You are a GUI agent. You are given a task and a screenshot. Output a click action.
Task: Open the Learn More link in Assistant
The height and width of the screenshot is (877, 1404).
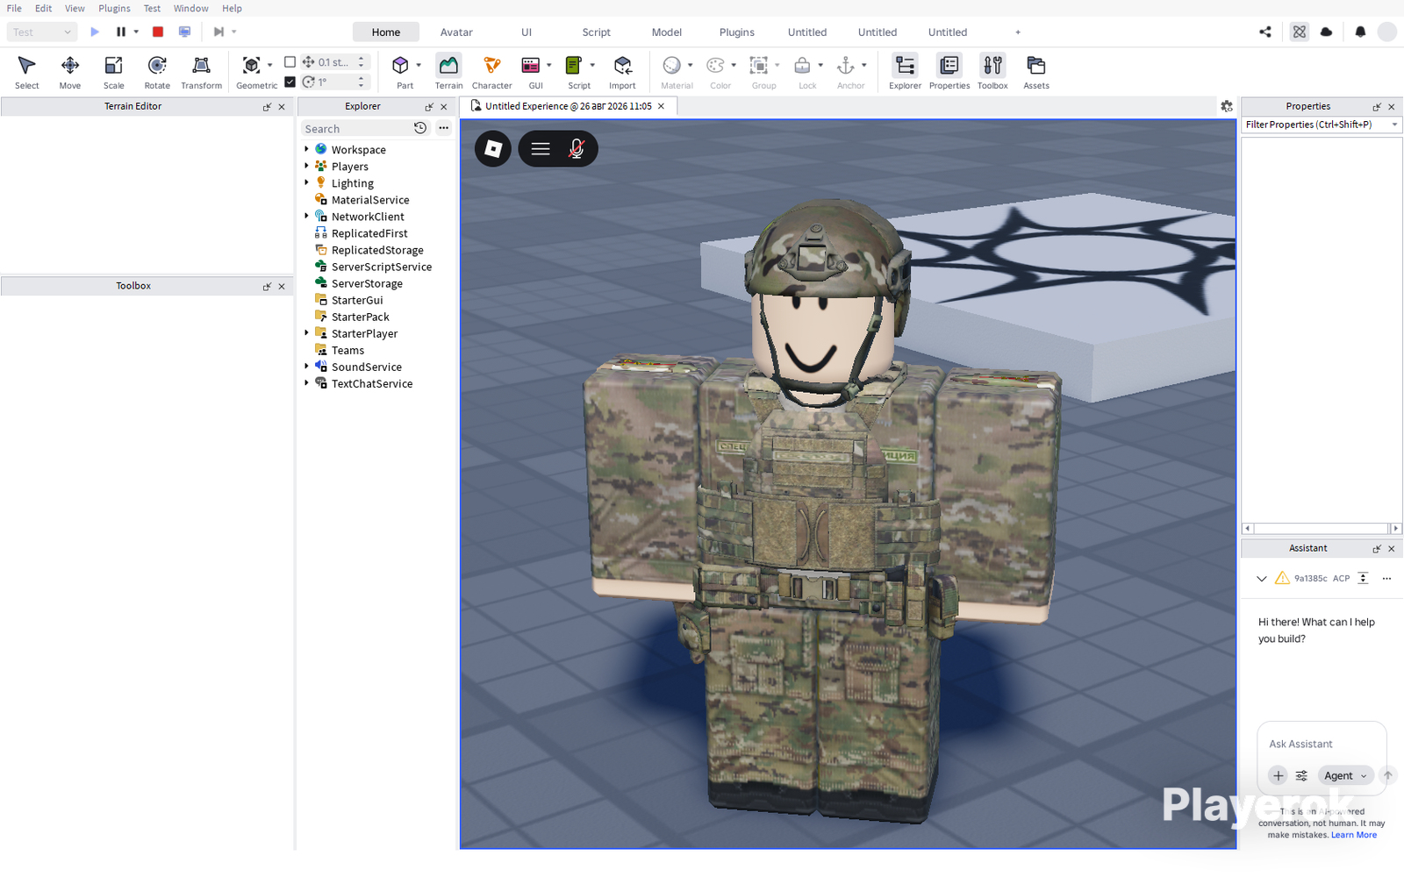pos(1354,835)
